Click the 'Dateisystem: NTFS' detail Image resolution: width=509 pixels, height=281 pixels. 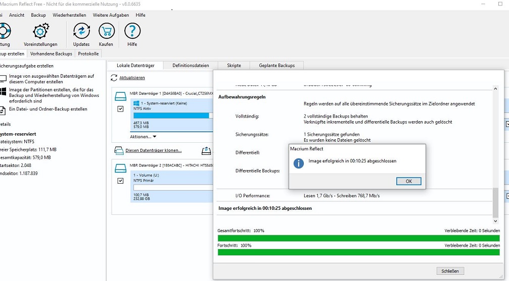(17, 142)
